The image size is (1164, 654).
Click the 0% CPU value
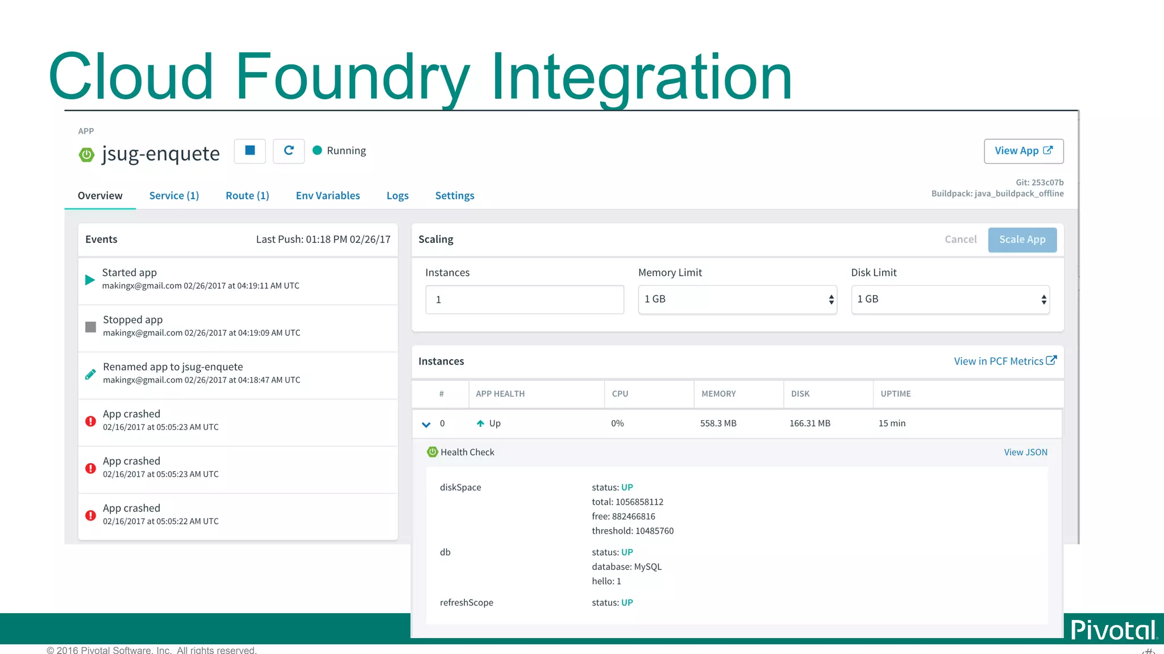coord(617,424)
